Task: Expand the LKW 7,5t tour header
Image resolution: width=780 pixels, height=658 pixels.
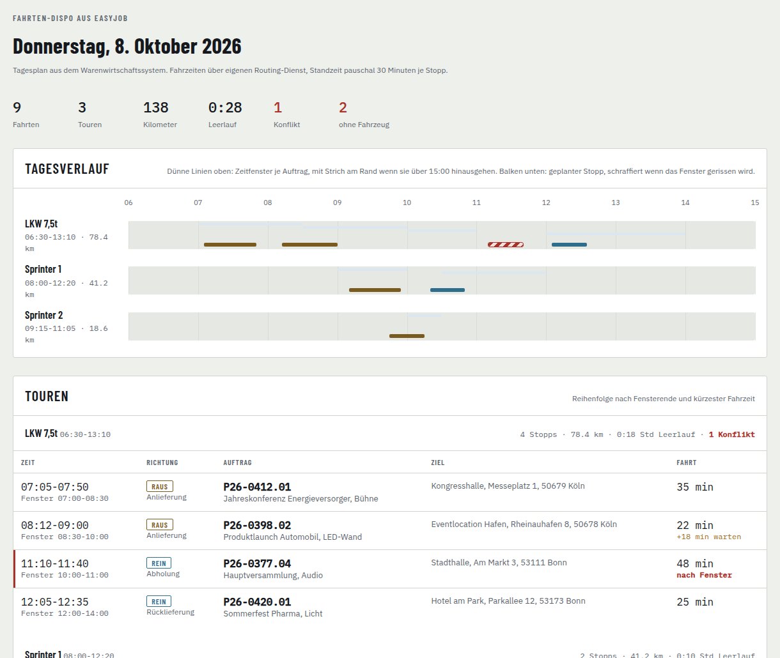Action: point(390,434)
